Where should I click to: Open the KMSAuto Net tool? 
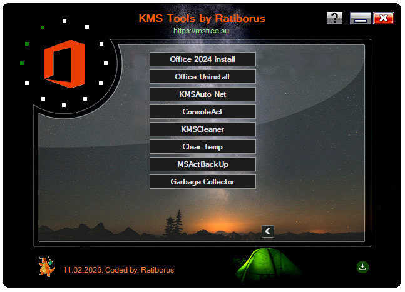click(203, 94)
